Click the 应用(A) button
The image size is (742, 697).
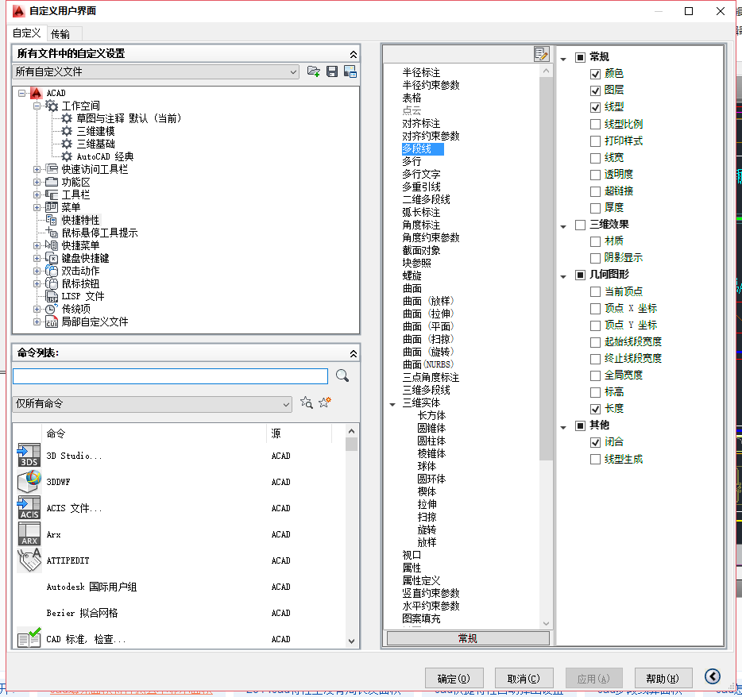(593, 679)
